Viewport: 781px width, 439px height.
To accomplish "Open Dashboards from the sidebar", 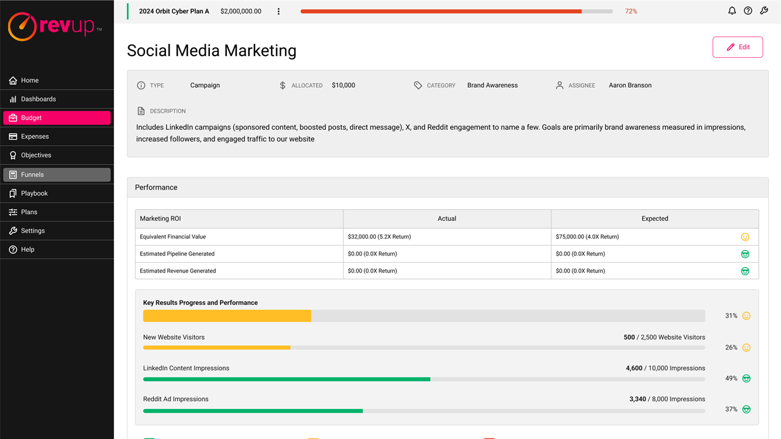I will click(x=38, y=99).
